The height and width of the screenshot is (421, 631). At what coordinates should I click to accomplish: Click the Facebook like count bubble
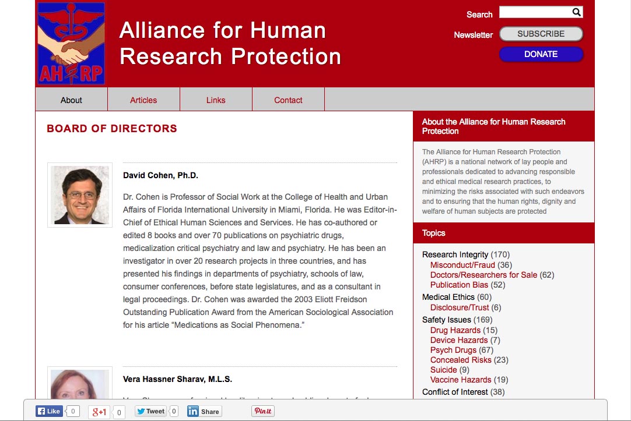[73, 411]
